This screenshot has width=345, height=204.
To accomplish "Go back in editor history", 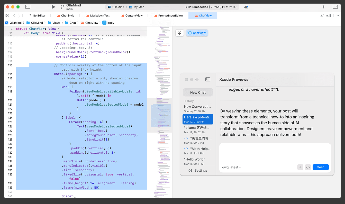I will coord(14,15).
